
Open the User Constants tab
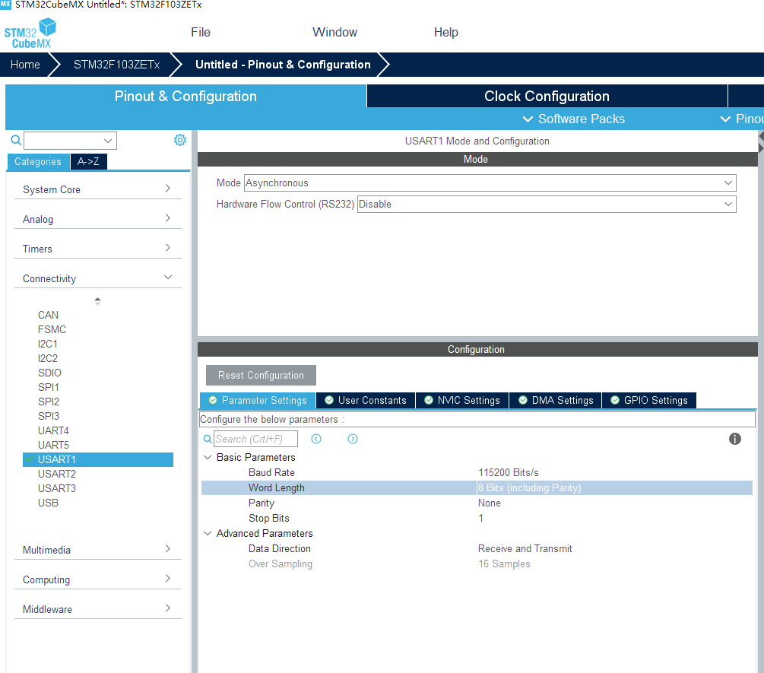point(366,400)
